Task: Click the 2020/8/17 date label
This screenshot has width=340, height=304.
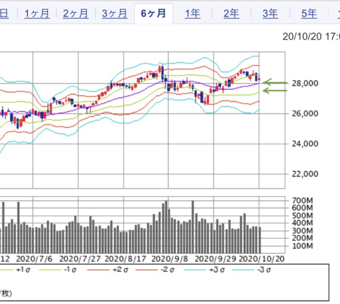Action: 125,259
